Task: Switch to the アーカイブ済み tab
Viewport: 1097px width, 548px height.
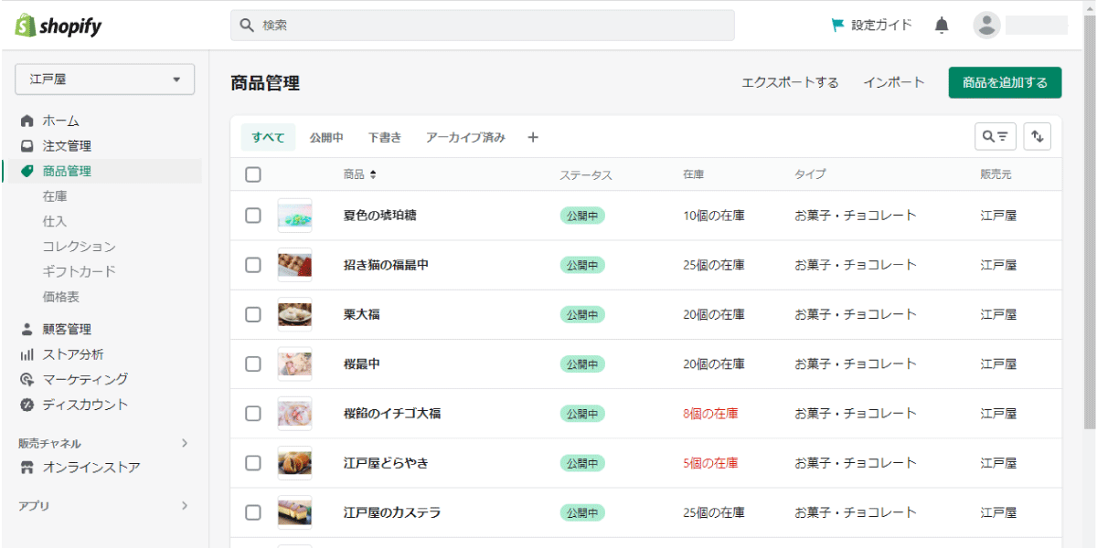Action: coord(465,138)
